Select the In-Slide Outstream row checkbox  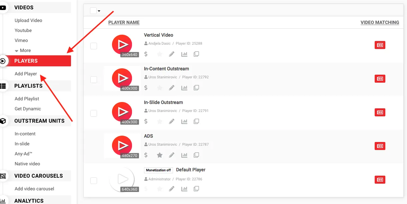[x=94, y=113]
